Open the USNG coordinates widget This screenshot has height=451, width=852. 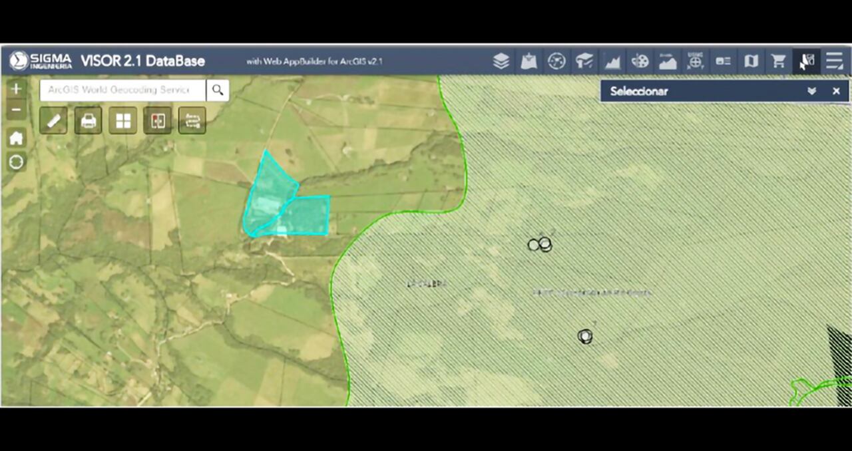pos(696,61)
